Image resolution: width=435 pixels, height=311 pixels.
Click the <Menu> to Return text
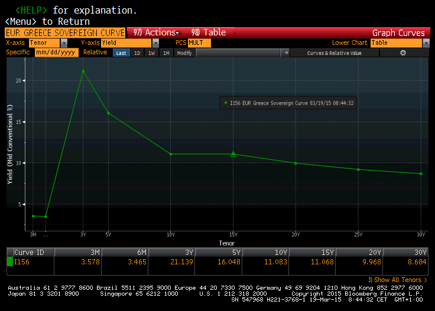pos(47,22)
